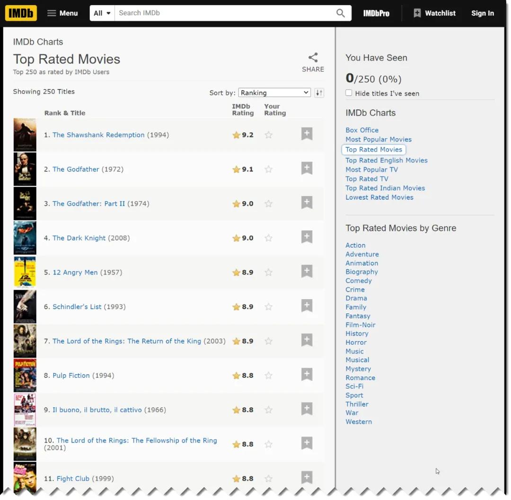Open the Watchlist
Viewport: 511px width, 500px height.
[x=434, y=13]
